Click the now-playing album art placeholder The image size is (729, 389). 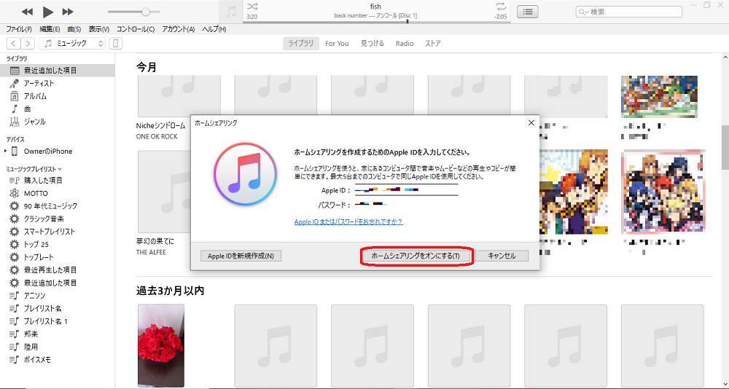tap(230, 12)
